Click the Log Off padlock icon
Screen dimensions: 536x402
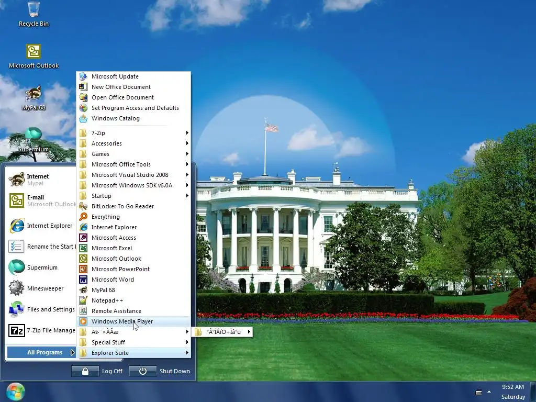85,371
